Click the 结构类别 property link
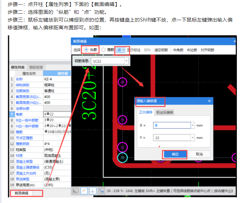 point(23,85)
